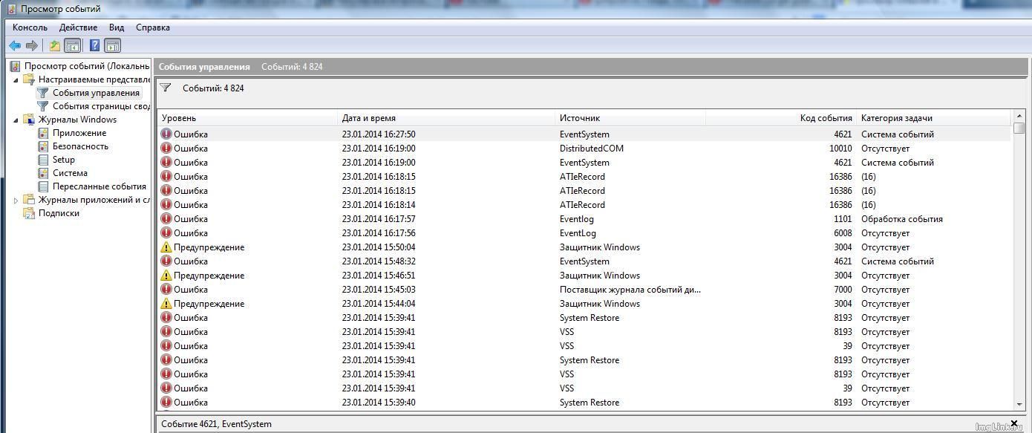Screen dimensions: 1032x433
Task: Sort by the Дата и время column header
Action: click(446, 118)
